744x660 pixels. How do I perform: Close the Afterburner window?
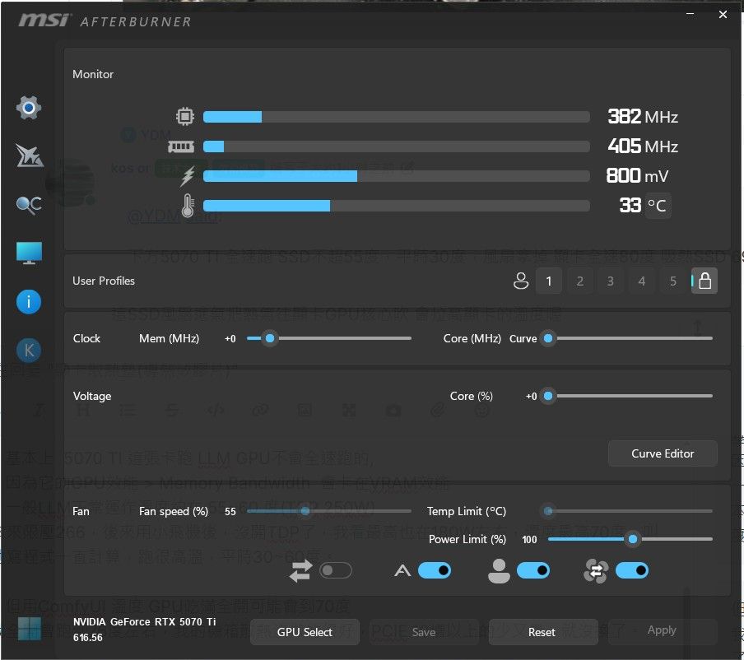(x=723, y=15)
